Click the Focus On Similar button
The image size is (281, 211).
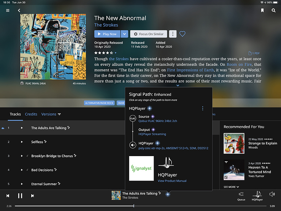(149, 34)
